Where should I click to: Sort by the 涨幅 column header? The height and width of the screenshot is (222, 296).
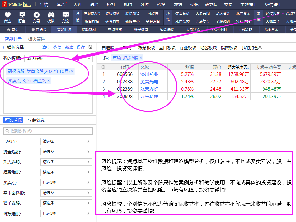[x=189, y=67]
